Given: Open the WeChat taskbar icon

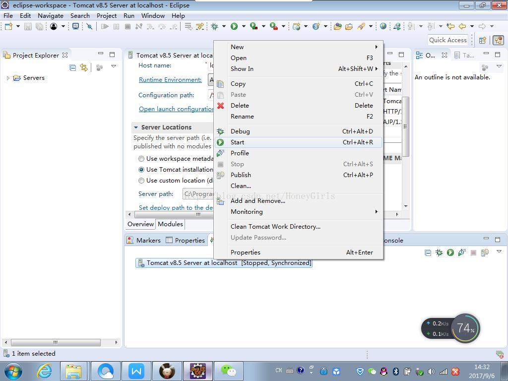Looking at the screenshot, I should coord(228,371).
